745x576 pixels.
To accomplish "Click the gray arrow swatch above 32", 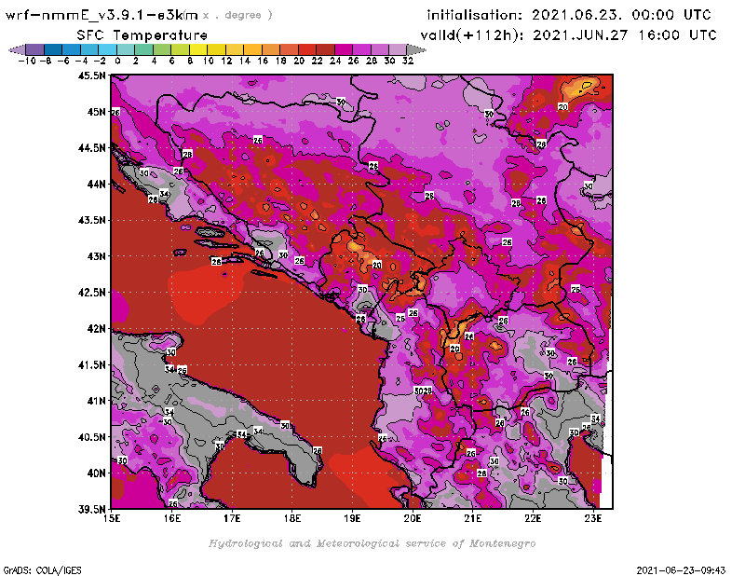I will click(416, 49).
